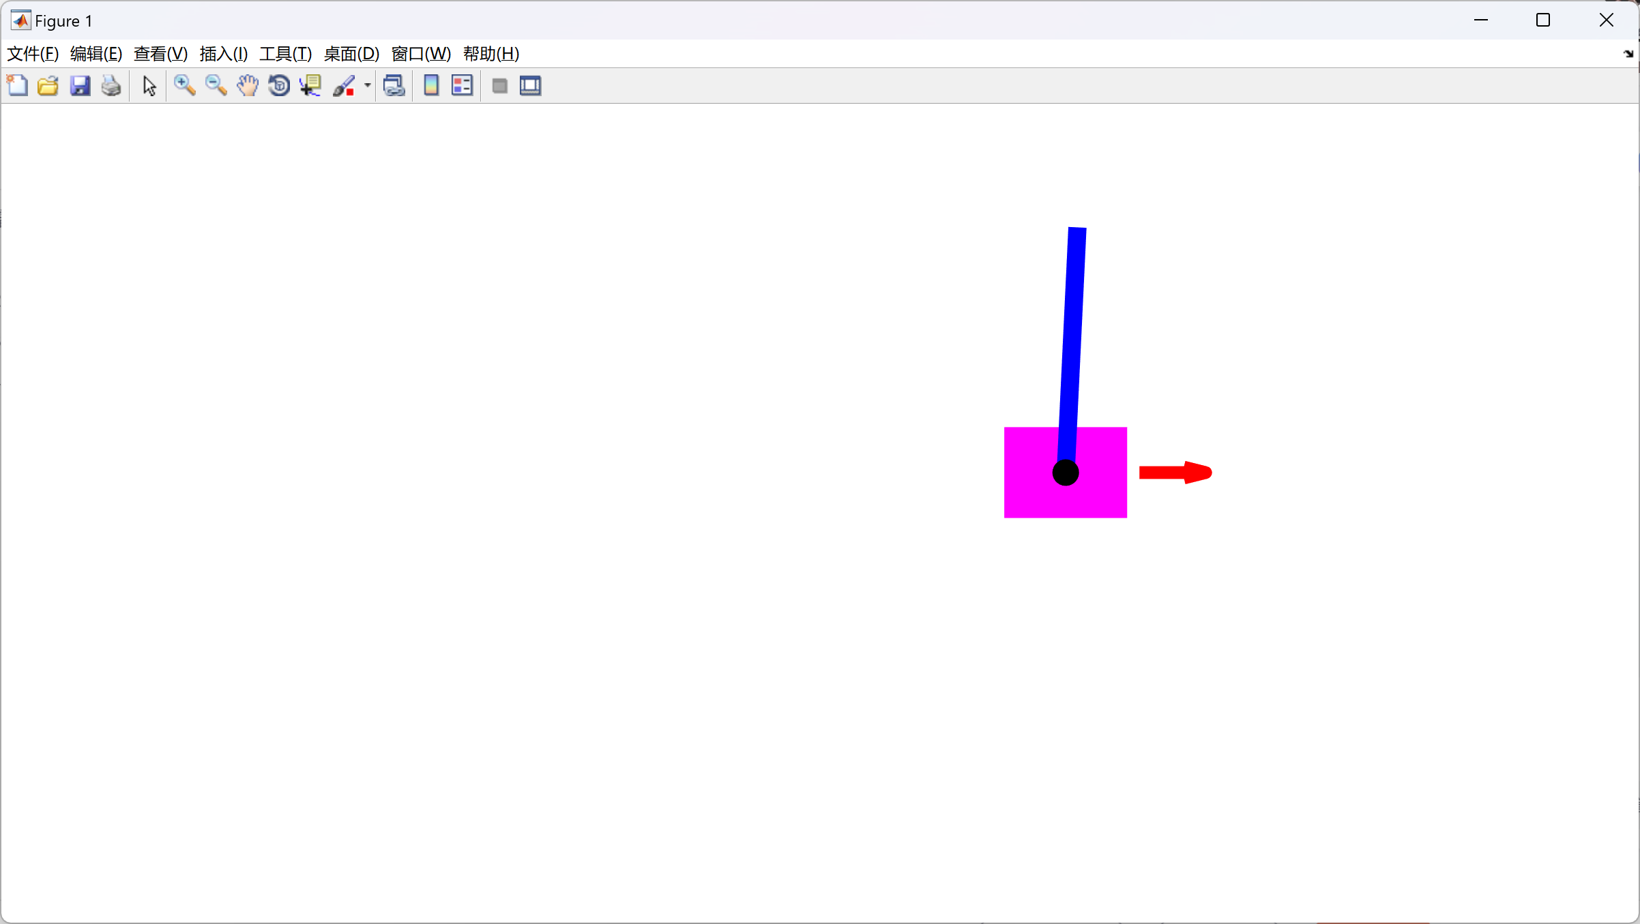Toggle the Insert Legend button
The image size is (1640, 924).
coord(462,86)
